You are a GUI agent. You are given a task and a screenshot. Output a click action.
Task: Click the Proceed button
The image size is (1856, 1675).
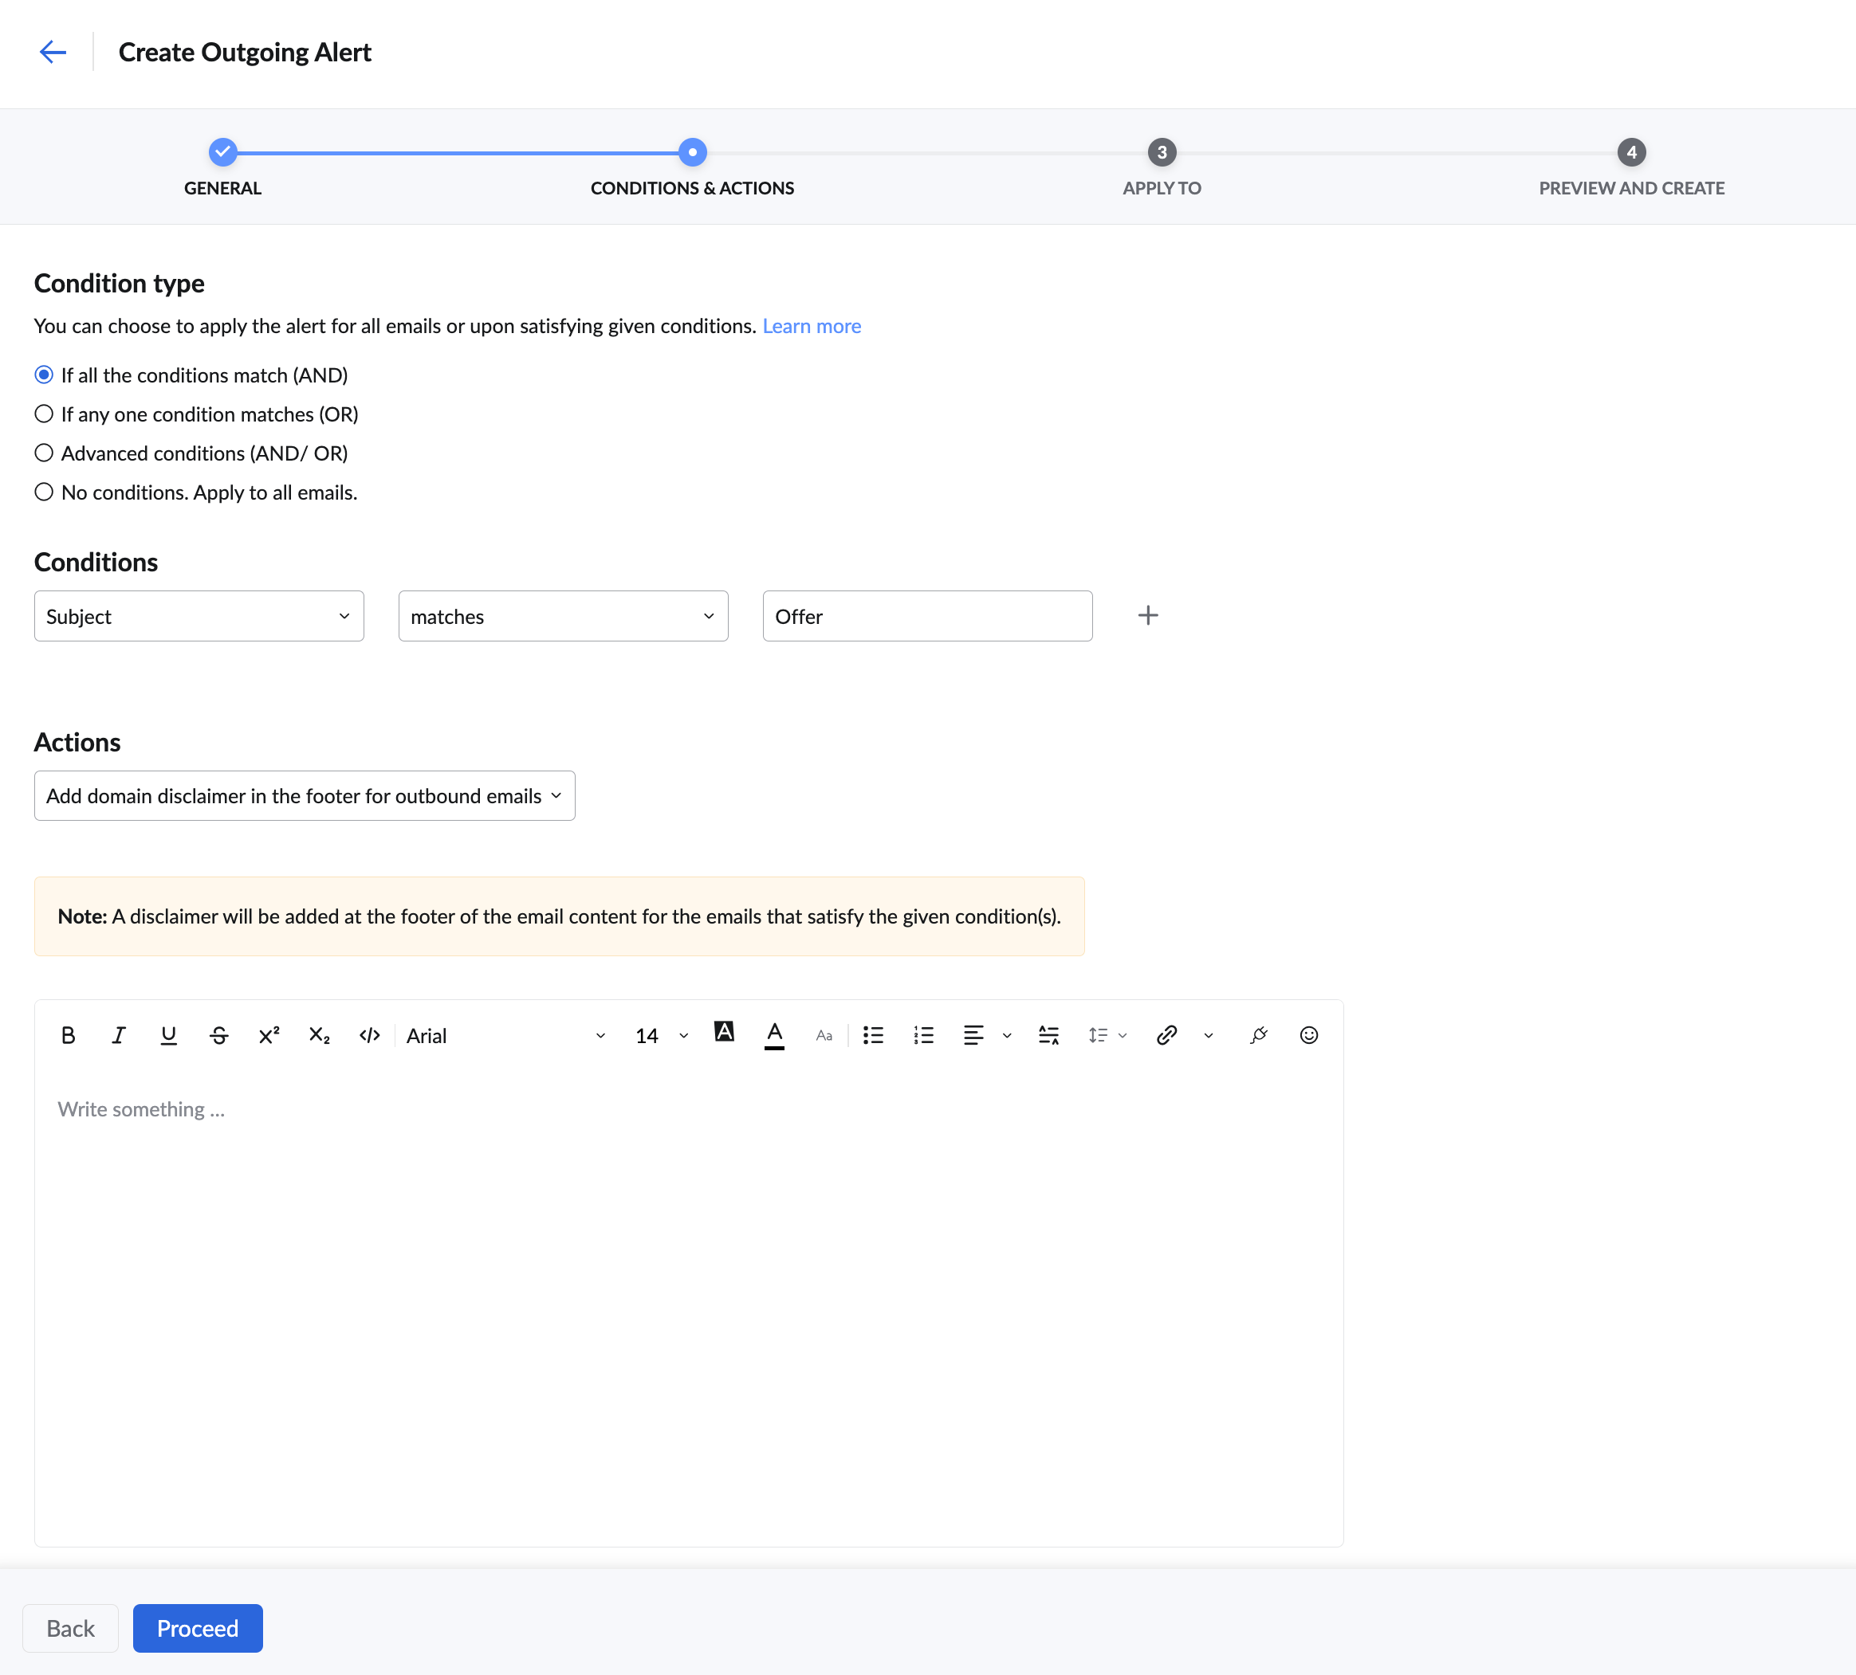[x=197, y=1628]
